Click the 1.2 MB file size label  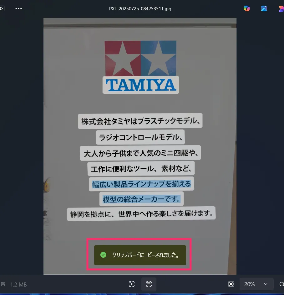click(x=18, y=284)
